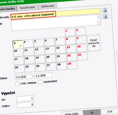Click the Dni value field

click(25, 99)
